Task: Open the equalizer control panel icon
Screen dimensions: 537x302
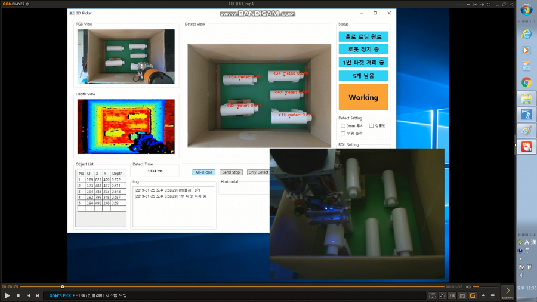Action: pyautogui.click(x=443, y=295)
